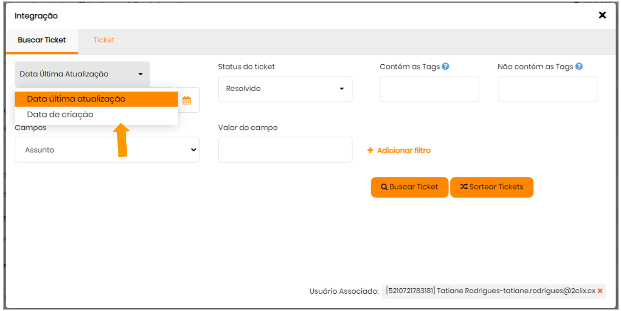The image size is (621, 311).
Task: Select the Buscar Ticket tab
Action: point(42,40)
